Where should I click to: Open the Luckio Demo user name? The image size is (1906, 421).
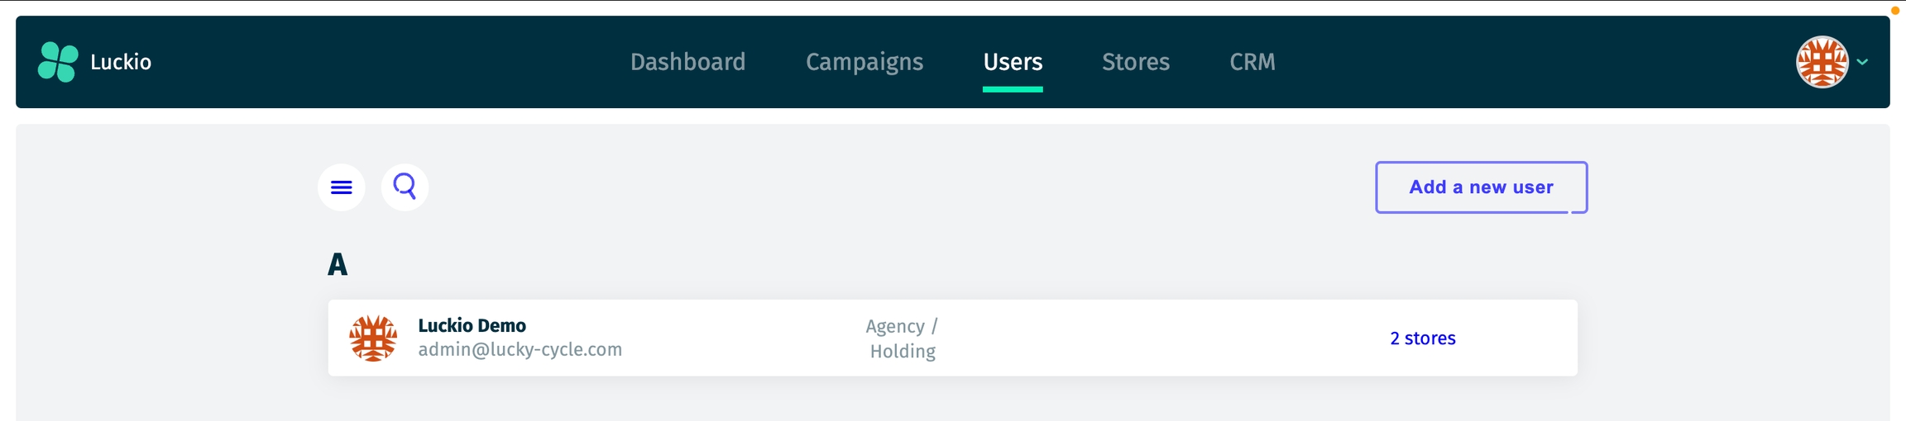coord(472,325)
